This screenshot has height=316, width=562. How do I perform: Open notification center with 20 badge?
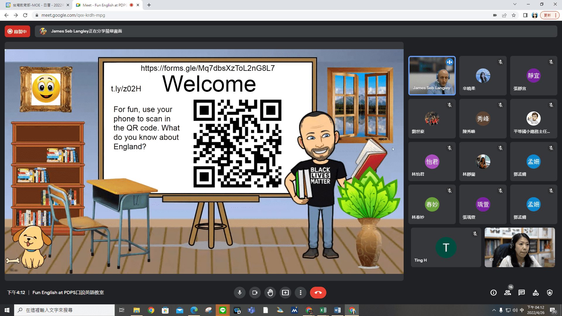coord(553,310)
